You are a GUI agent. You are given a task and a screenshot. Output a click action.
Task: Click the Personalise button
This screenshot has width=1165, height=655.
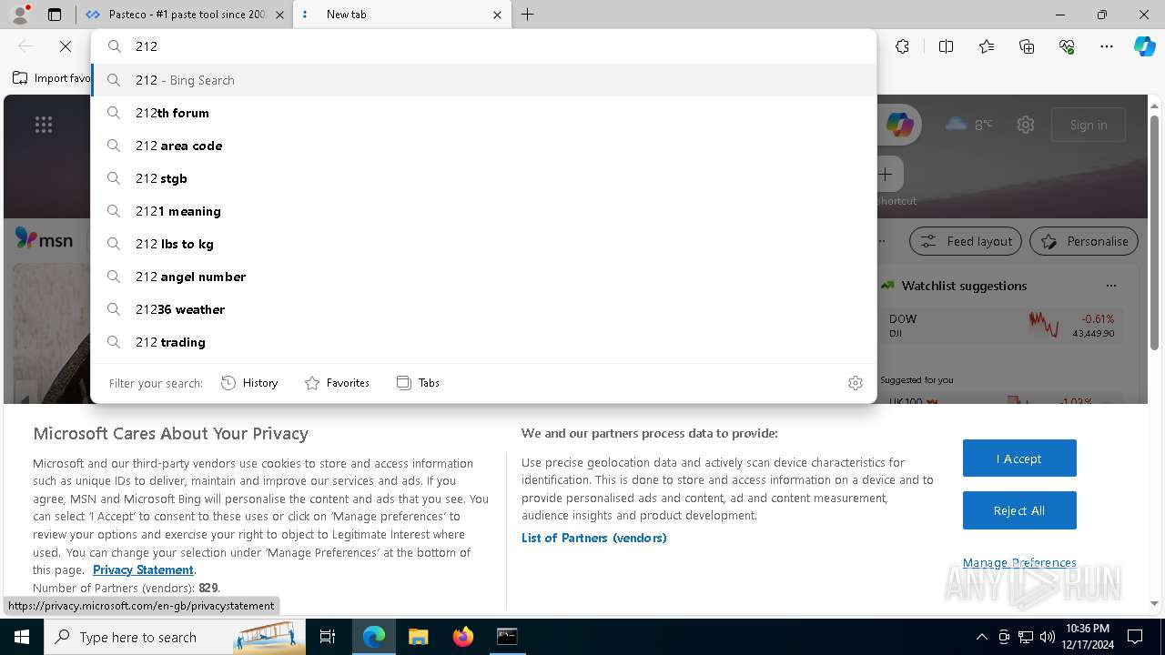point(1084,241)
